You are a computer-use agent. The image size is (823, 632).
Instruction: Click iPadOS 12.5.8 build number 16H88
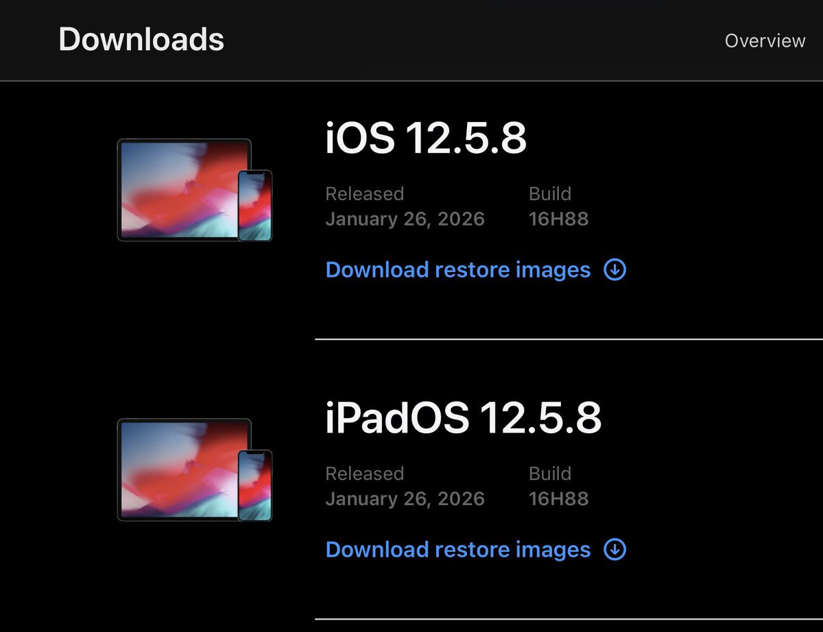coord(558,499)
